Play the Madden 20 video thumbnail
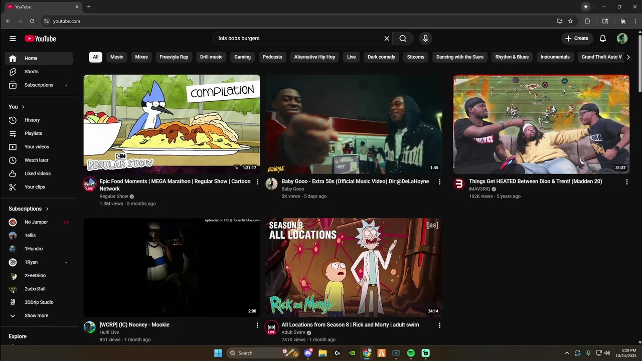Screen dimensions: 642x361 coord(541,124)
